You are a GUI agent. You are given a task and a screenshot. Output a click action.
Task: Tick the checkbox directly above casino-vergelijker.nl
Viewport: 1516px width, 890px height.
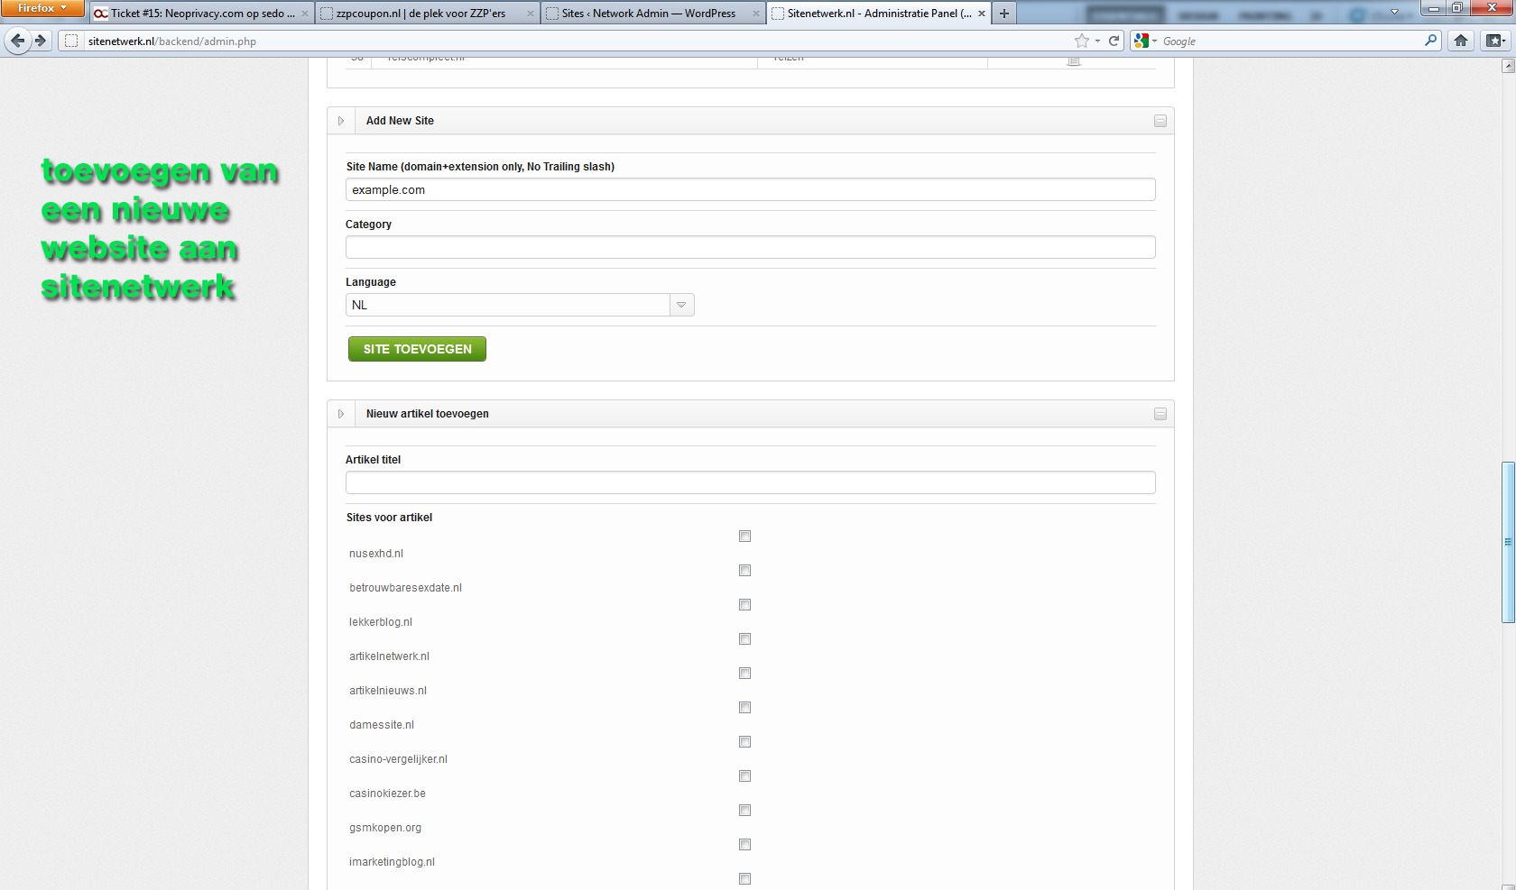pos(744,742)
